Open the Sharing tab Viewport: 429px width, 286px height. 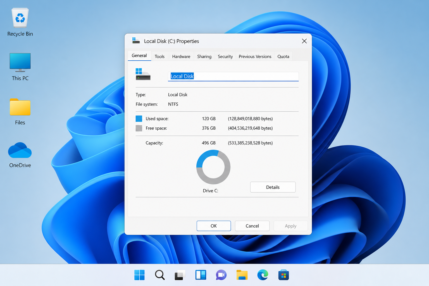[x=204, y=56]
